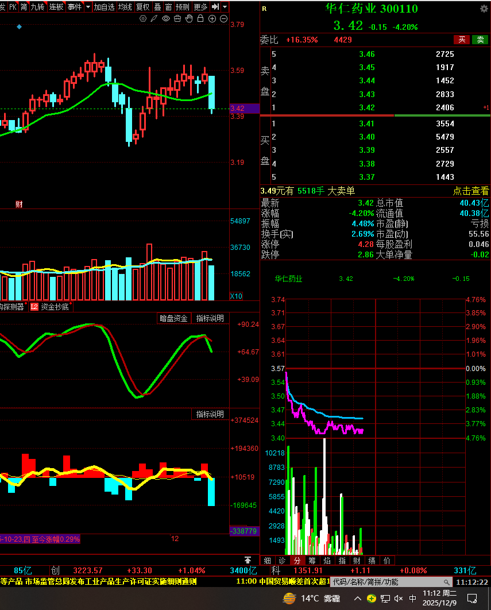The width and height of the screenshot is (491, 610).
Task: Click 加自选 to add to watchlist
Action: pos(105,7)
